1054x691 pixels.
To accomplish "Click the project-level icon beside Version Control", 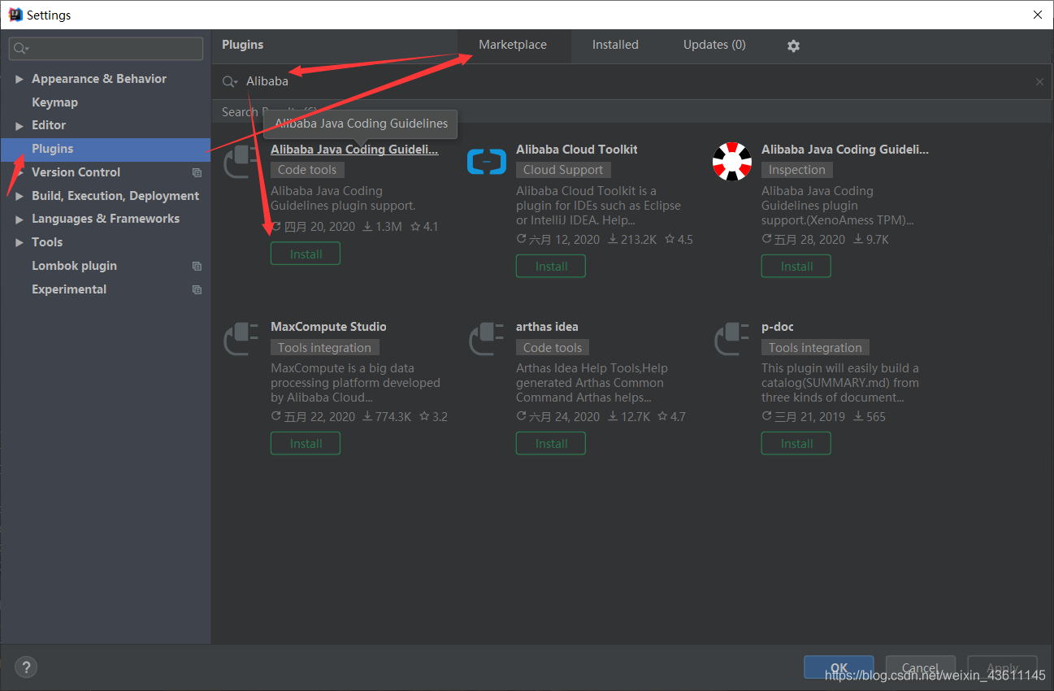I will click(x=197, y=172).
